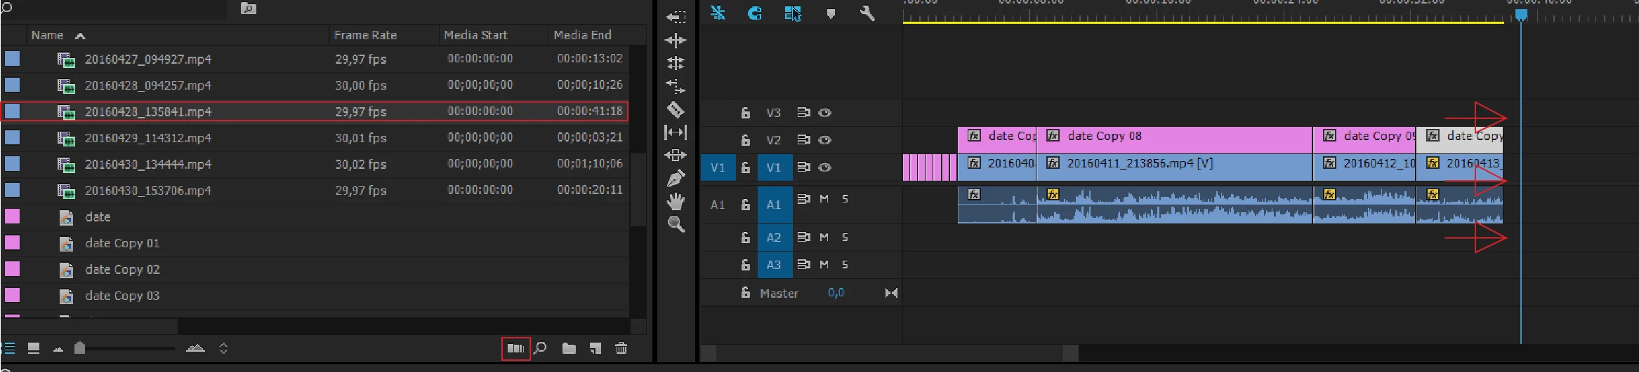Toggle lock on track V2
This screenshot has width=1639, height=372.
(746, 140)
